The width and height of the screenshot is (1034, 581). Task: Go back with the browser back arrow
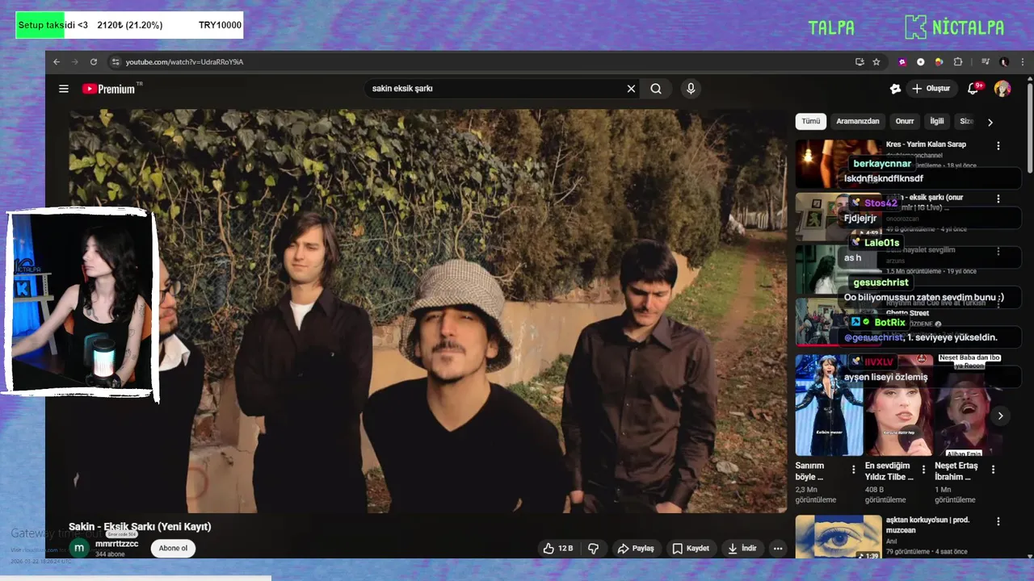point(57,62)
